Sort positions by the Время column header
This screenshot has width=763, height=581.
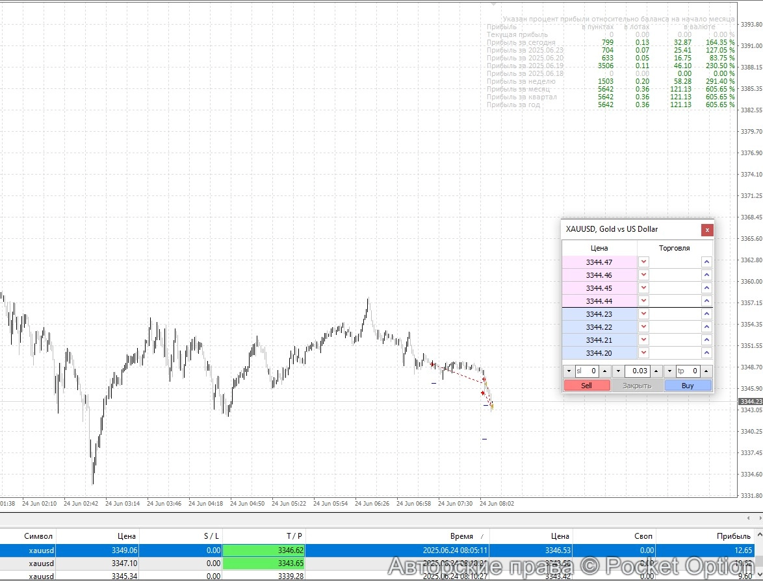pyautogui.click(x=462, y=536)
